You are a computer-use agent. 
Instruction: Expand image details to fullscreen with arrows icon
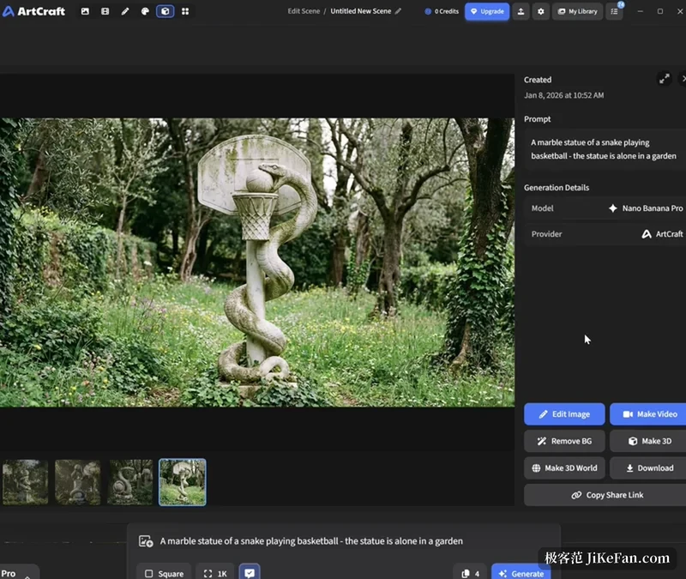click(x=664, y=79)
